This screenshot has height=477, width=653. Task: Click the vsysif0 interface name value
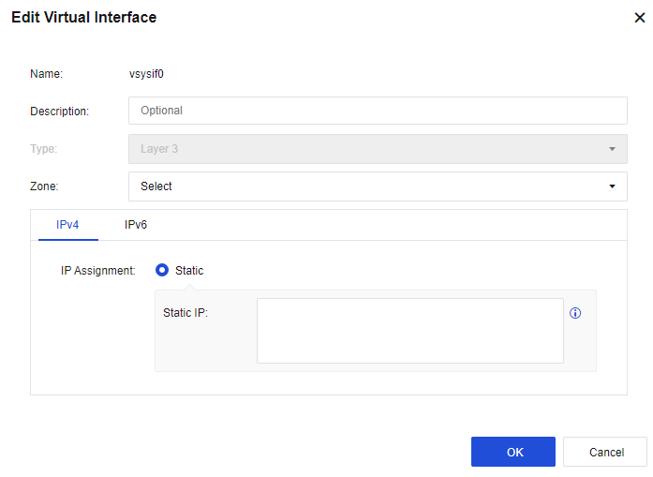coord(146,72)
